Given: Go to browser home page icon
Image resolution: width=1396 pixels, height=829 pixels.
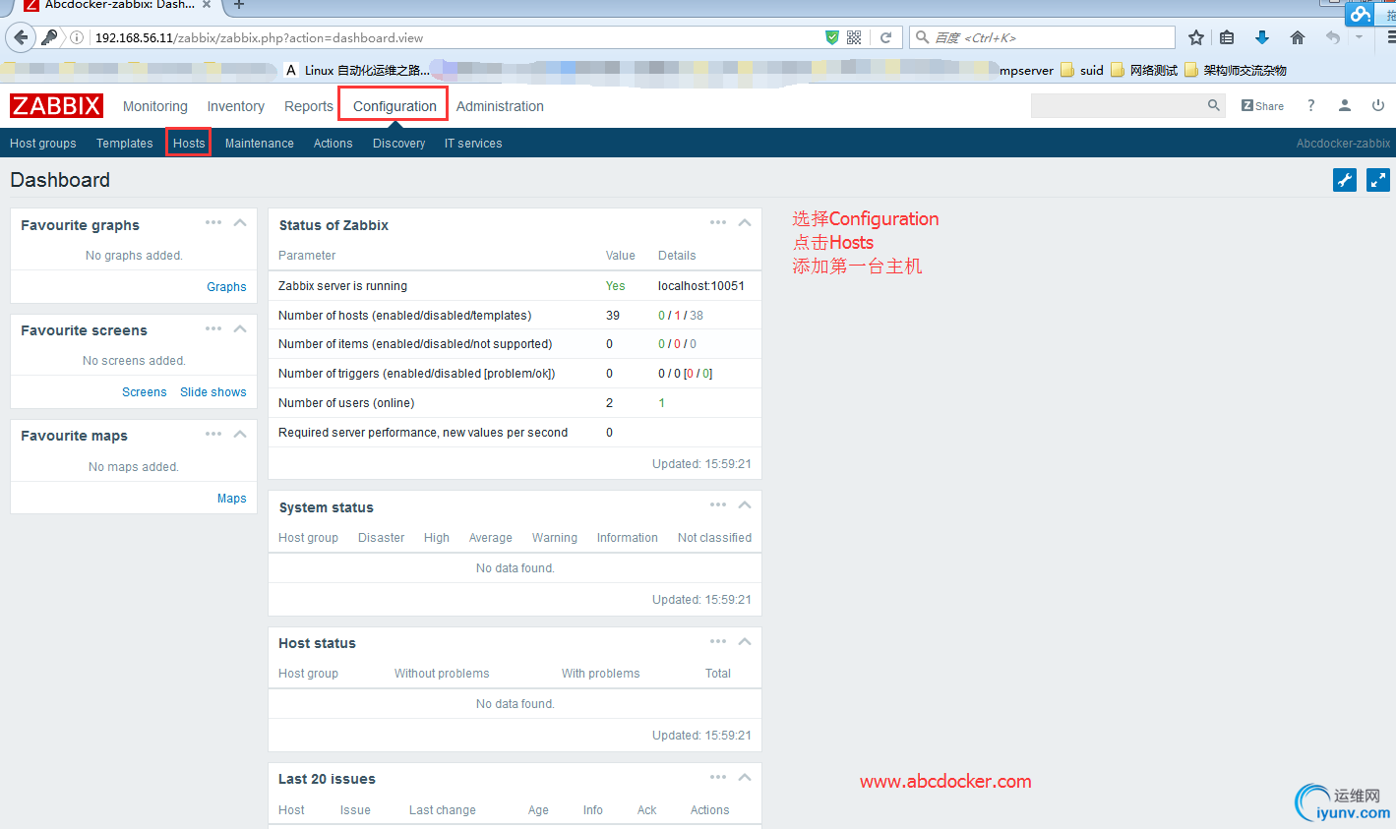Looking at the screenshot, I should tap(1297, 37).
